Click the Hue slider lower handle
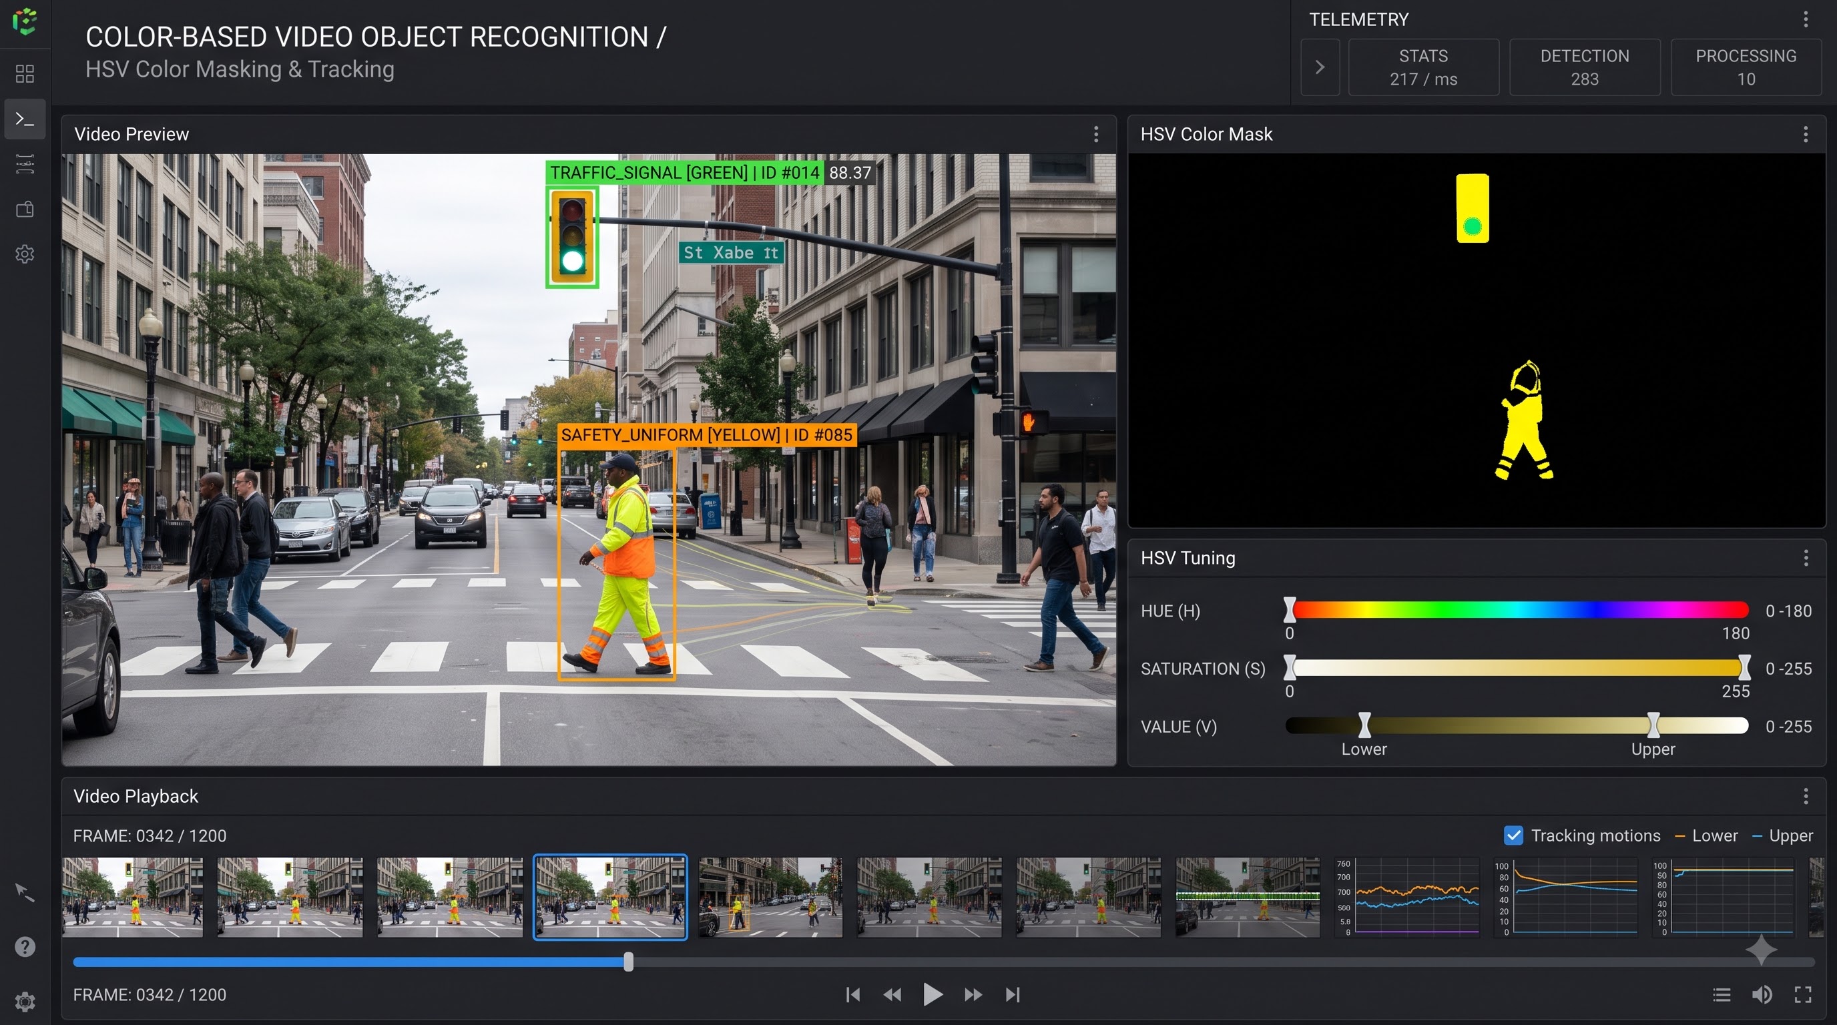1837x1025 pixels. coord(1290,610)
